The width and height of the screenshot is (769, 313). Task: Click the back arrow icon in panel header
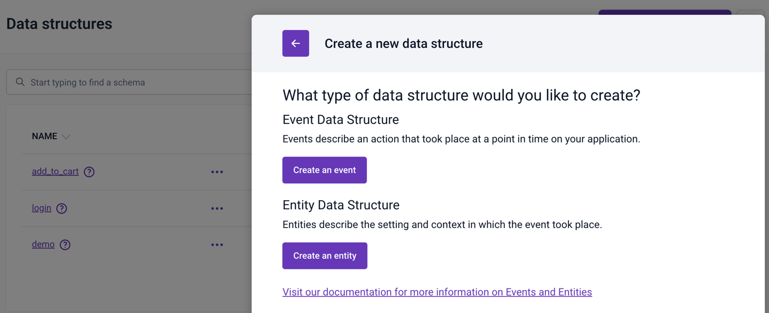tap(296, 43)
